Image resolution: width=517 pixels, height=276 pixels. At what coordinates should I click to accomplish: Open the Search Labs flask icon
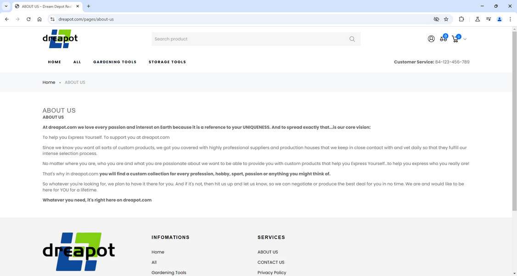pos(477,19)
